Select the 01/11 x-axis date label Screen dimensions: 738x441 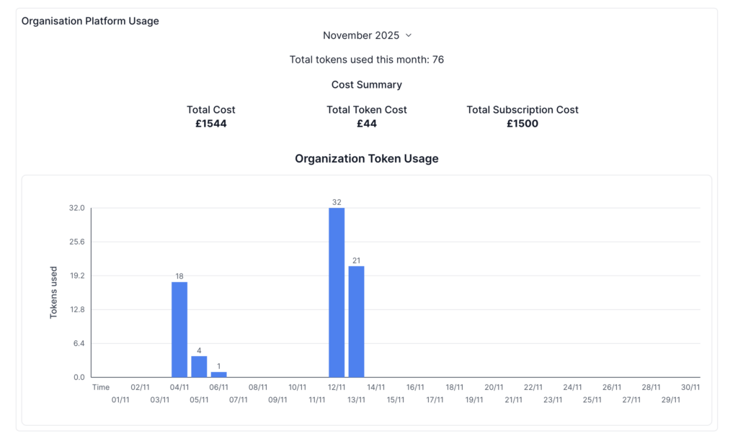pos(120,400)
